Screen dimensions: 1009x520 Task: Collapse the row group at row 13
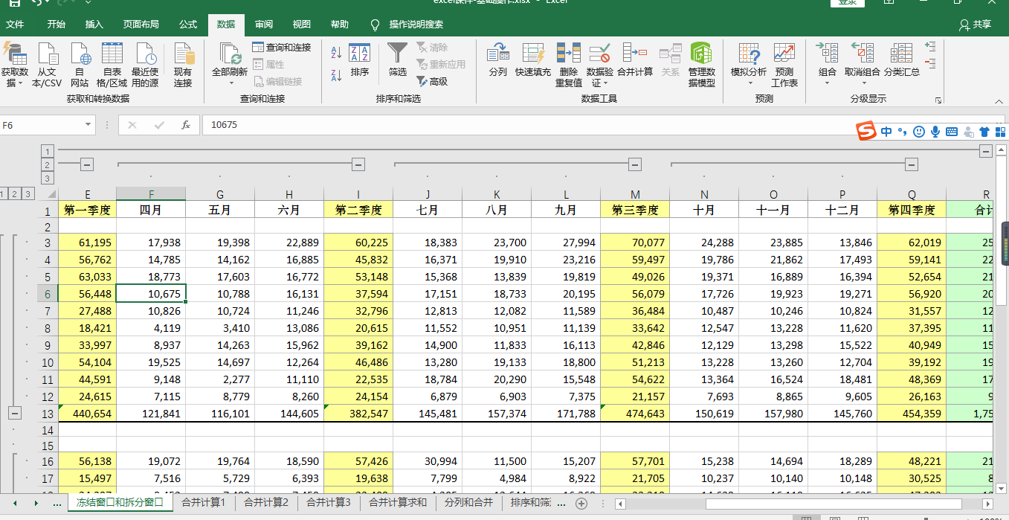15,414
